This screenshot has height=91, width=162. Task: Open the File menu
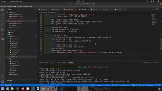click(x=2, y=7)
